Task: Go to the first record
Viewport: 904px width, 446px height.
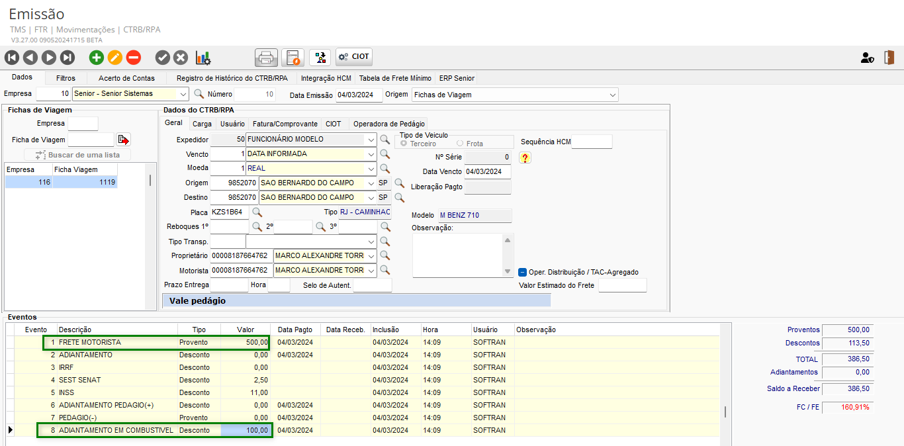Action: point(12,58)
